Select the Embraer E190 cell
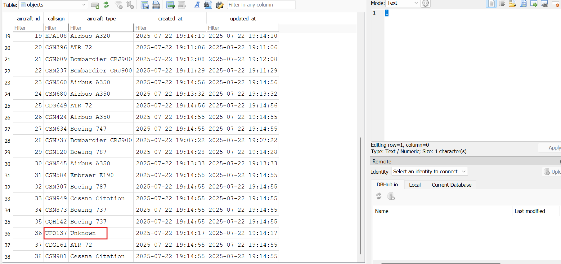 coord(101,175)
